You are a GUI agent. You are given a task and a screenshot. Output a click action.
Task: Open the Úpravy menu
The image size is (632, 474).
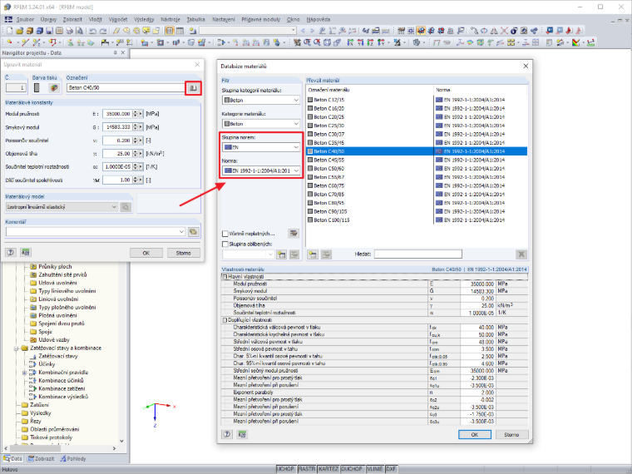pyautogui.click(x=48, y=19)
